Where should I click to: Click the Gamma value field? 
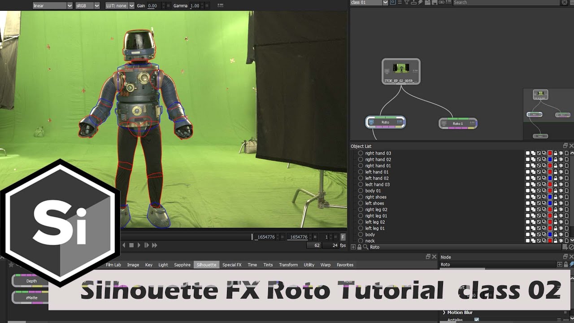[x=195, y=6]
